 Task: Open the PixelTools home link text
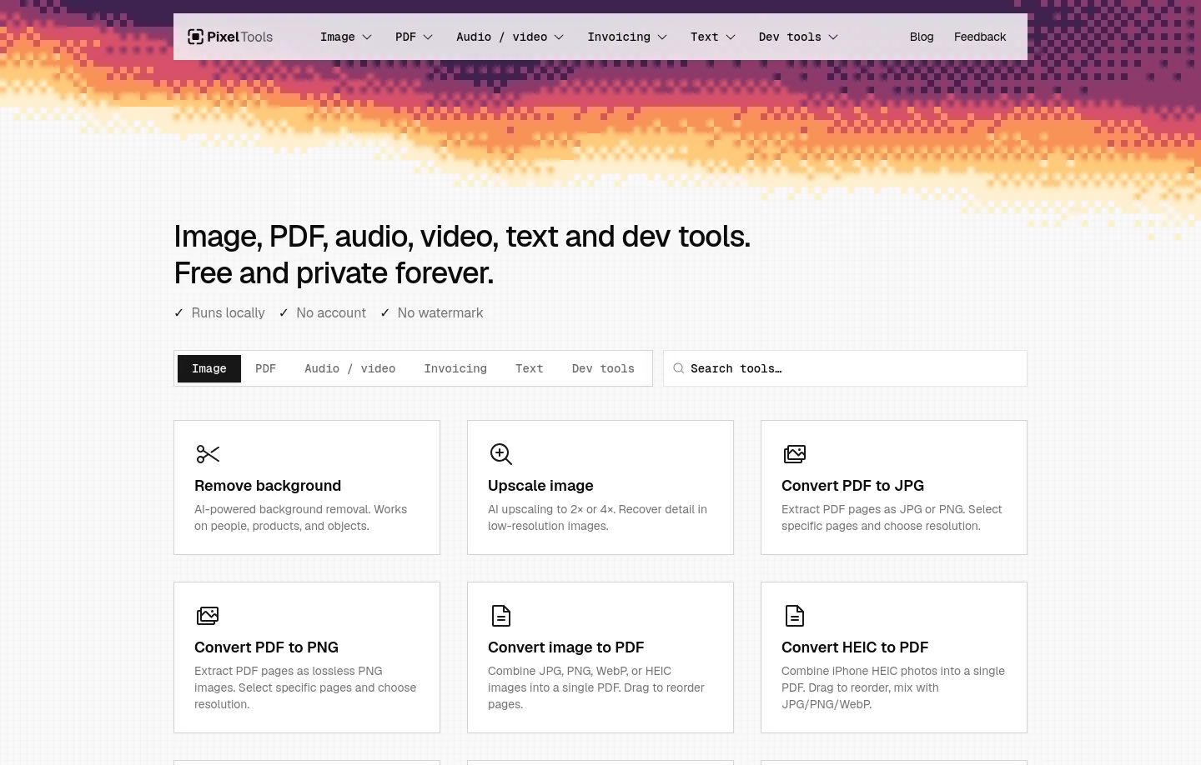tap(240, 37)
